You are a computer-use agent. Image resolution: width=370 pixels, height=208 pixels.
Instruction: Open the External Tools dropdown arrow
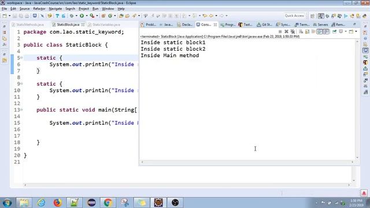(97, 16)
